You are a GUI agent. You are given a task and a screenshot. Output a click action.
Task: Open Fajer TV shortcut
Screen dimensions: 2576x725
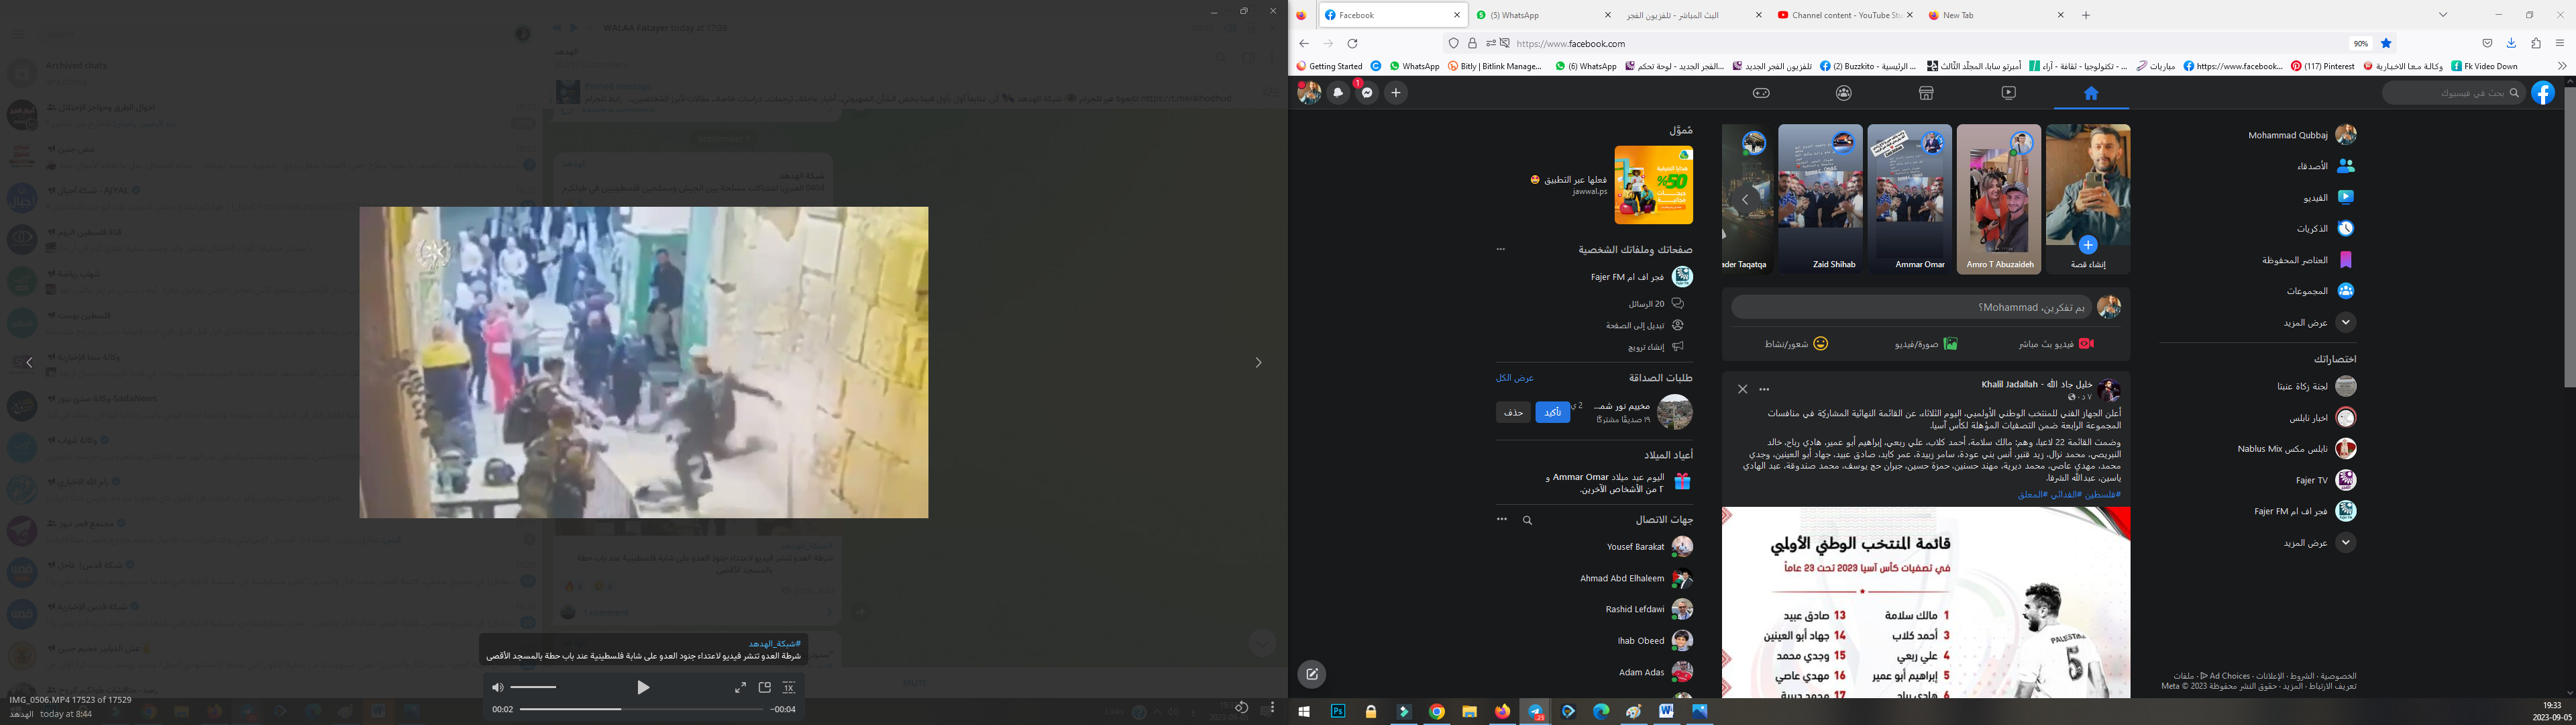[2326, 480]
